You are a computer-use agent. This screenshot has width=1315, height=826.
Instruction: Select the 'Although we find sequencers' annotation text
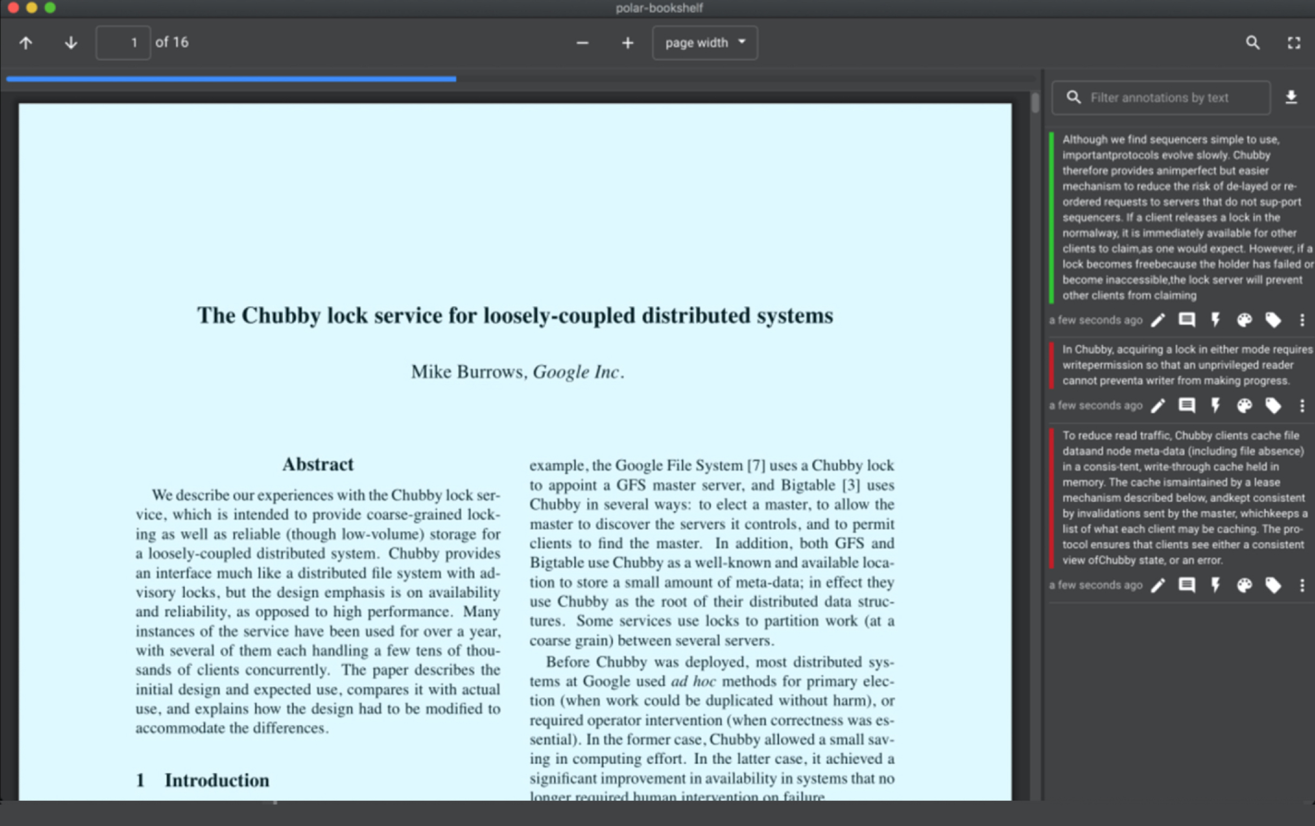(x=1187, y=217)
